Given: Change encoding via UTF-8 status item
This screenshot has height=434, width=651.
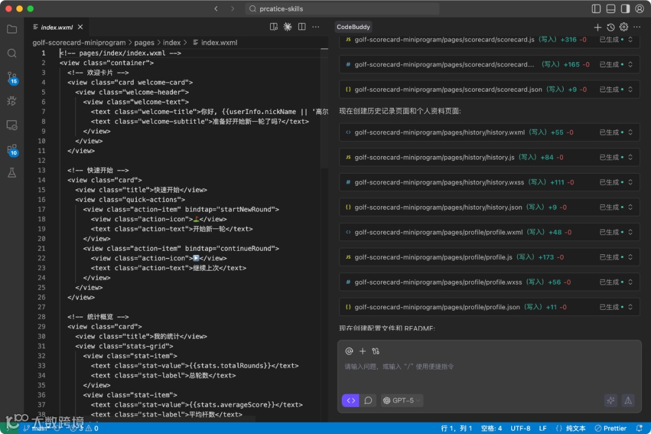Looking at the screenshot, I should (520, 428).
